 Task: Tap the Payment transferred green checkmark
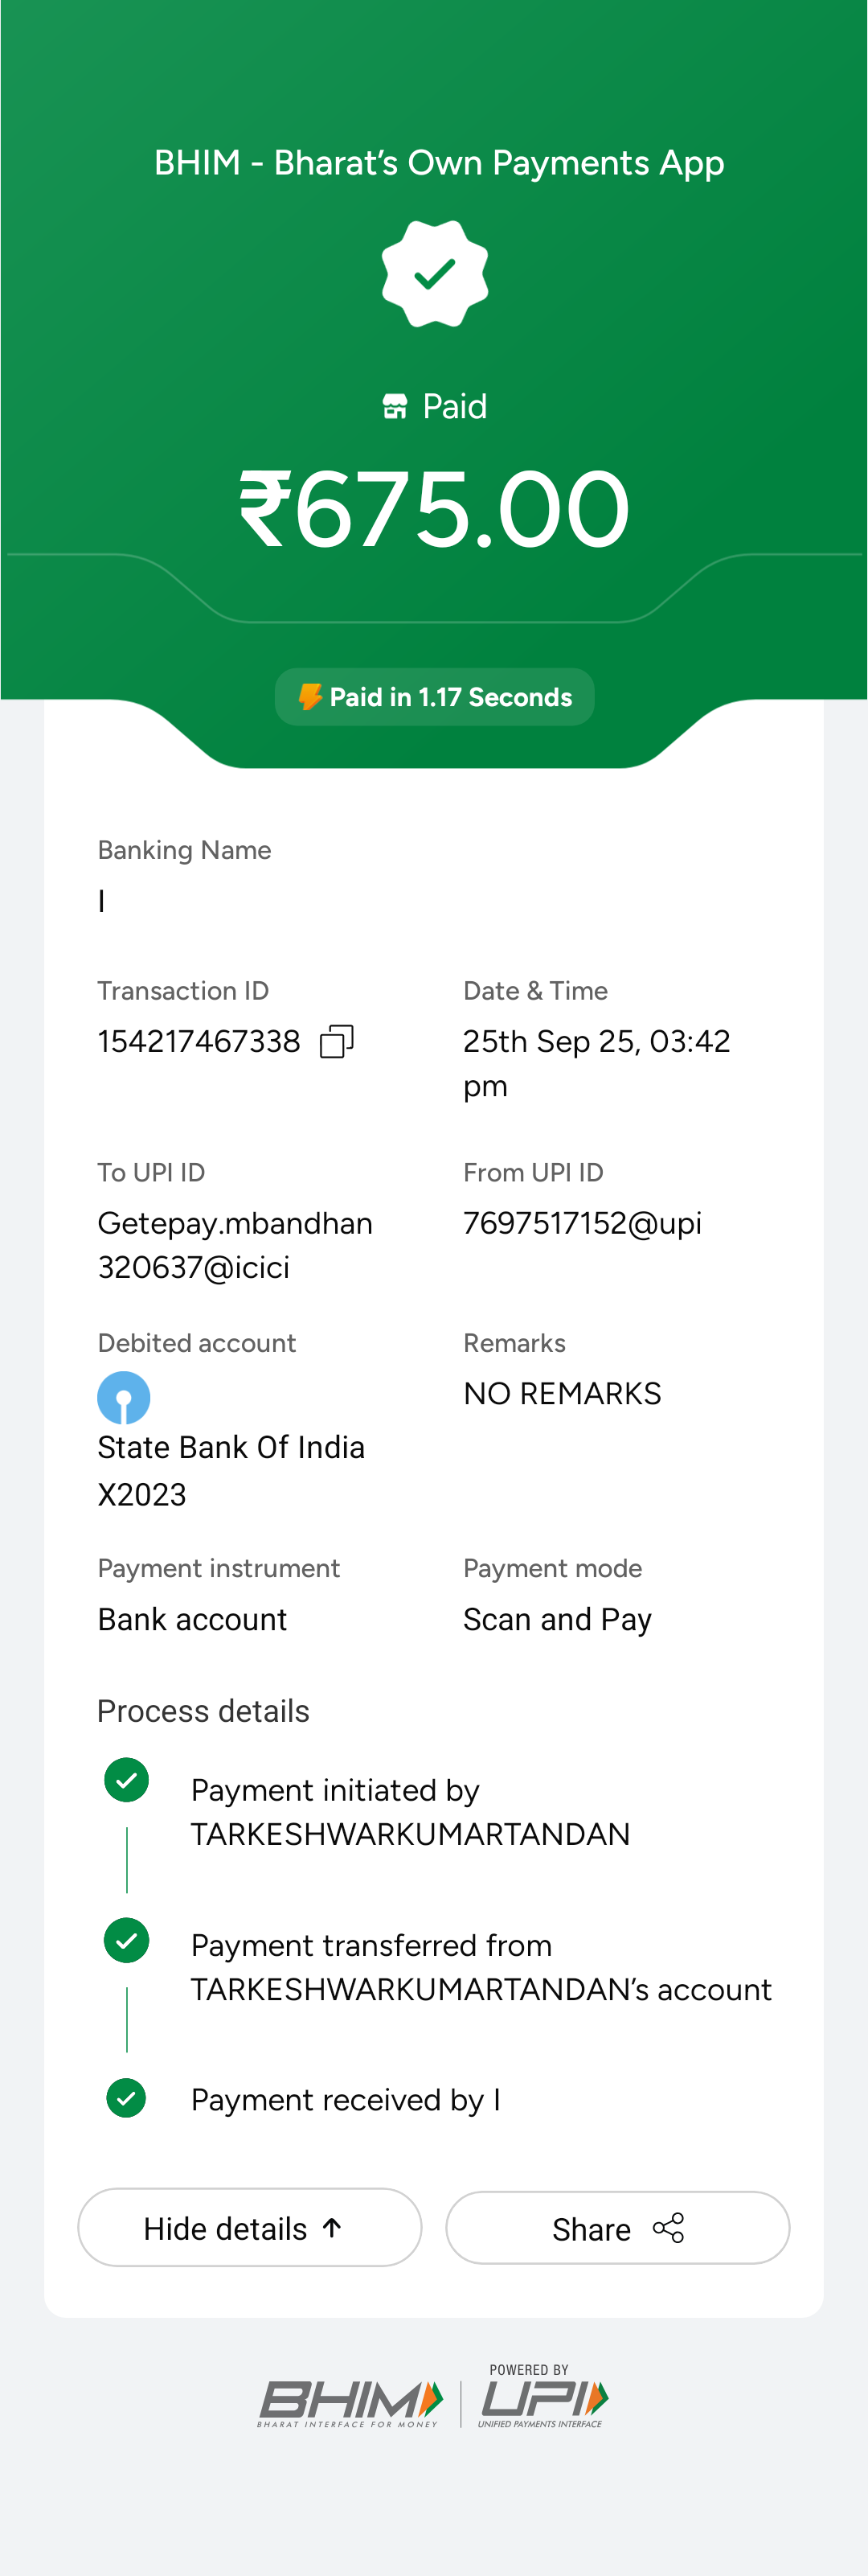pos(127,1940)
